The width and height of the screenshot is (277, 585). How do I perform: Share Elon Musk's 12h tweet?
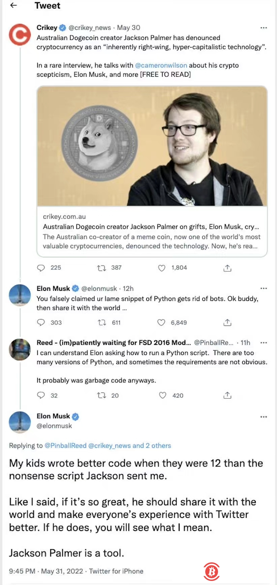coord(227,323)
